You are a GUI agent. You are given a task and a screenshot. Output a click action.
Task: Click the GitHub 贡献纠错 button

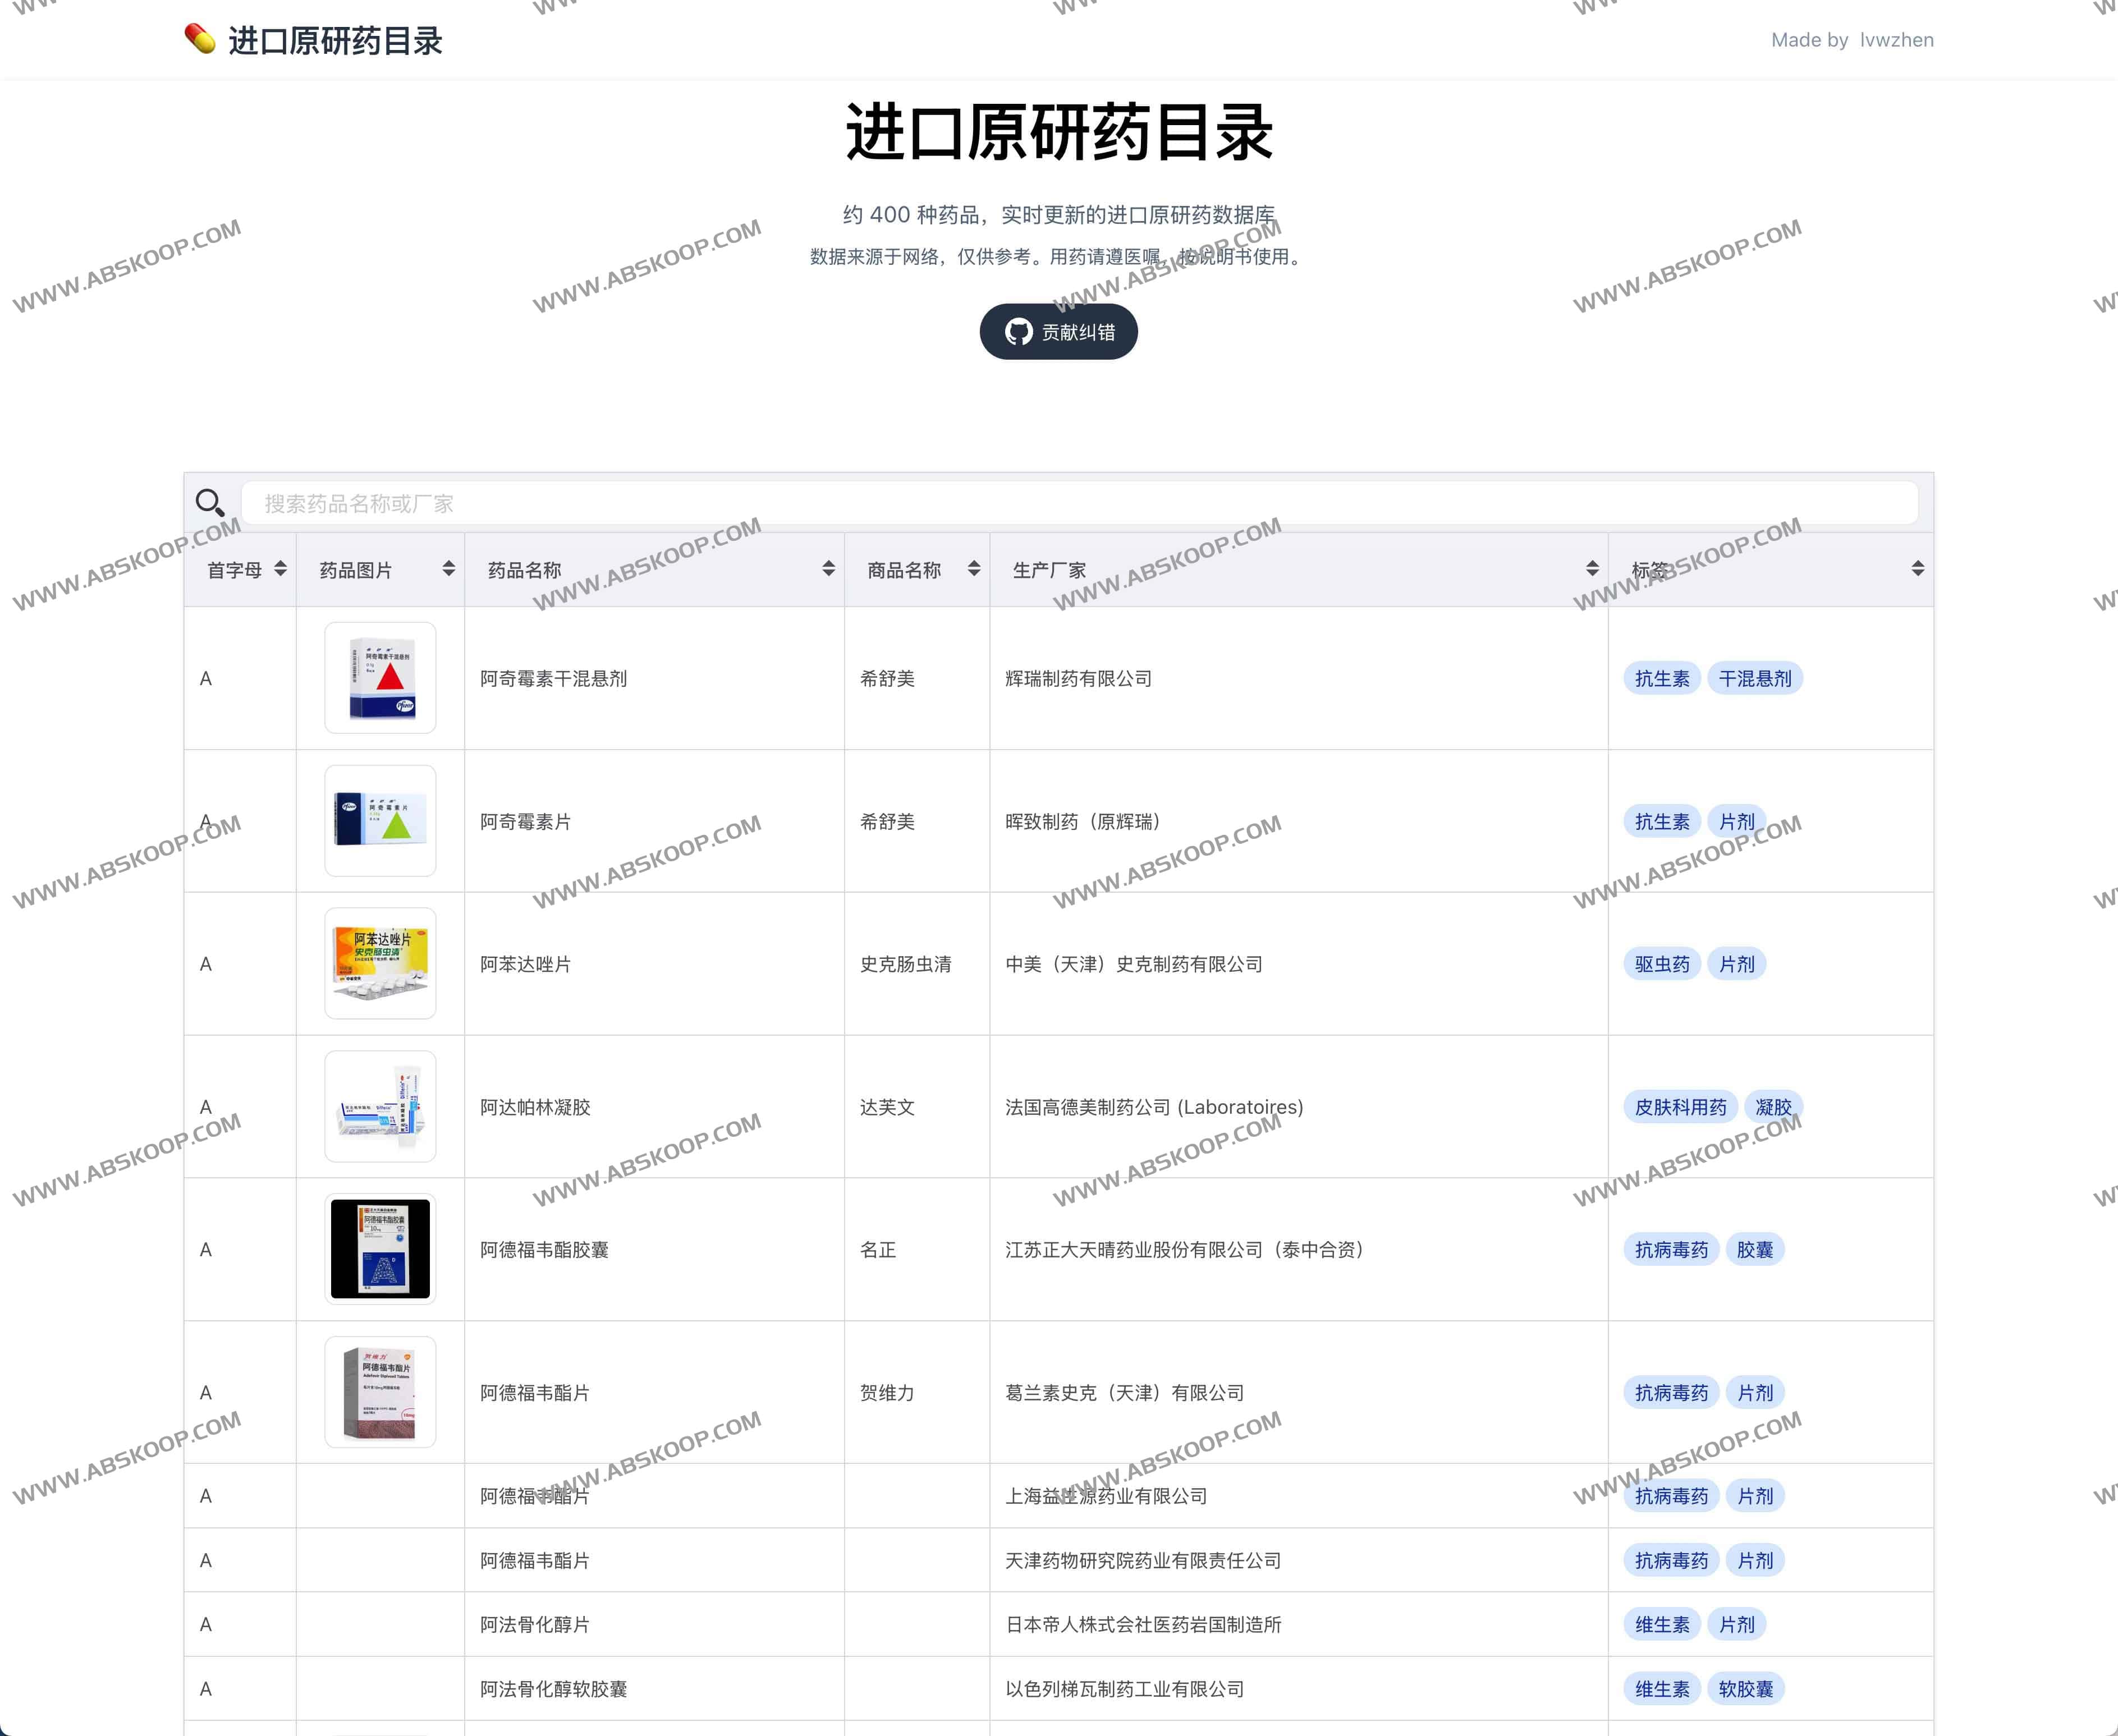[x=1058, y=332]
